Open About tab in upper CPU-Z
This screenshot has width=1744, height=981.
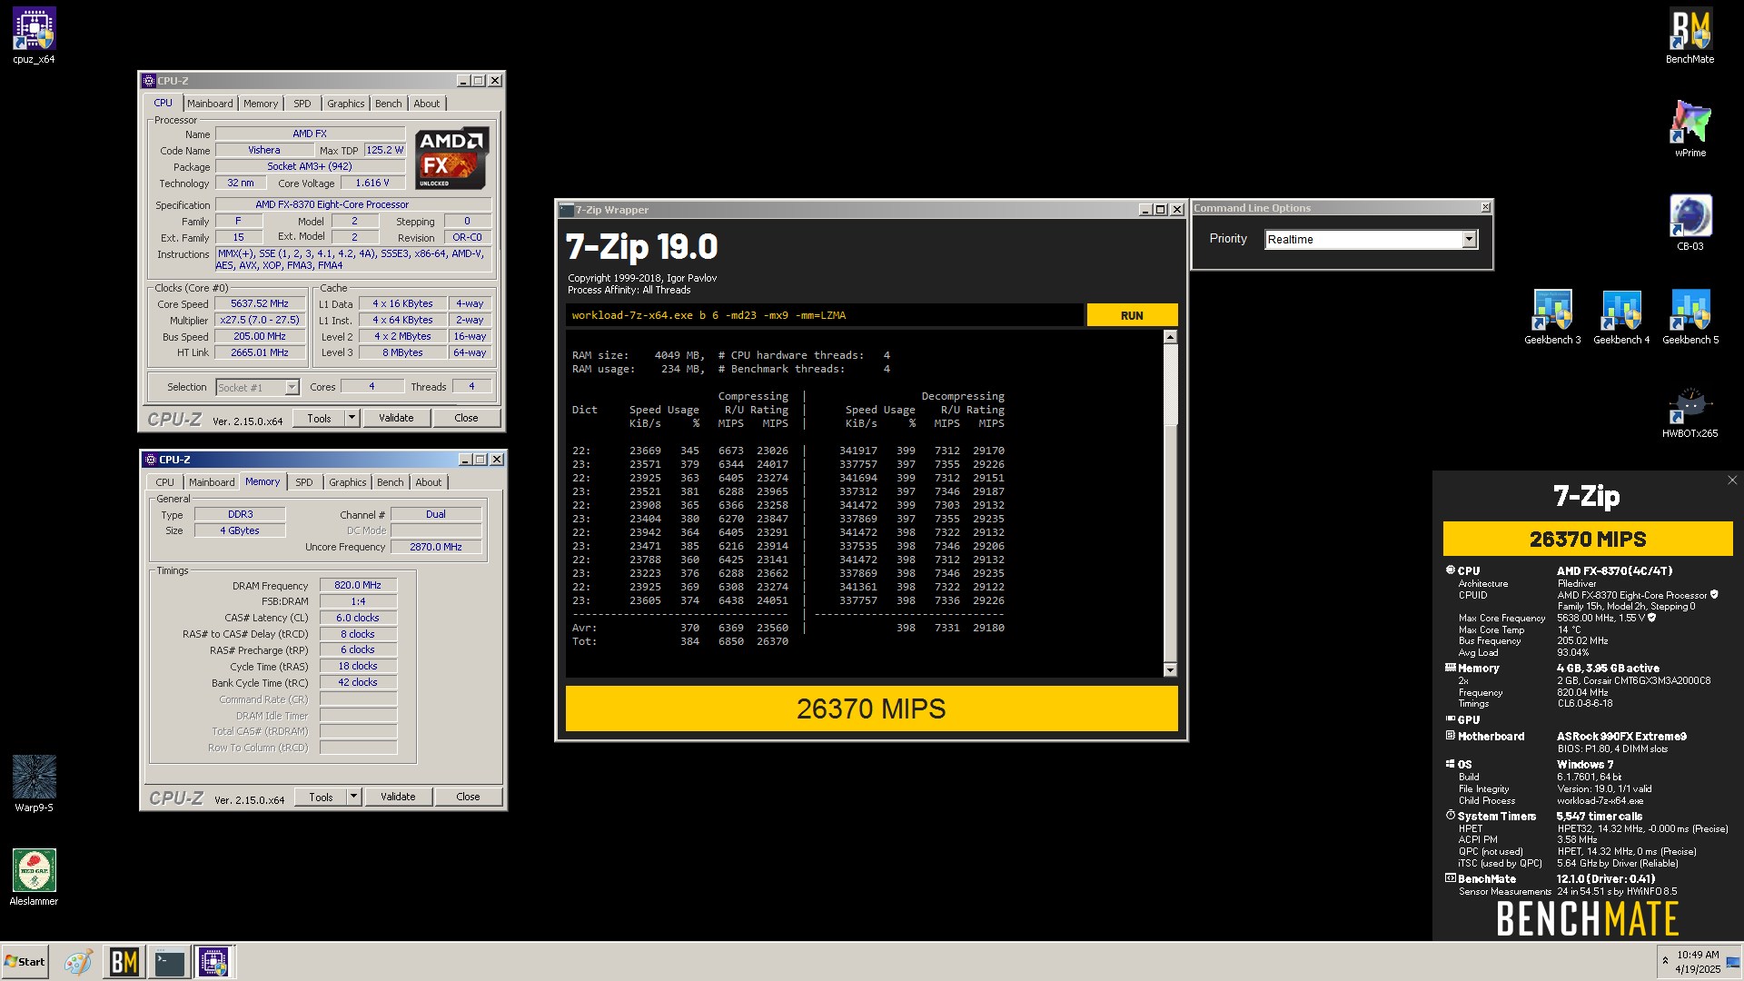427,104
